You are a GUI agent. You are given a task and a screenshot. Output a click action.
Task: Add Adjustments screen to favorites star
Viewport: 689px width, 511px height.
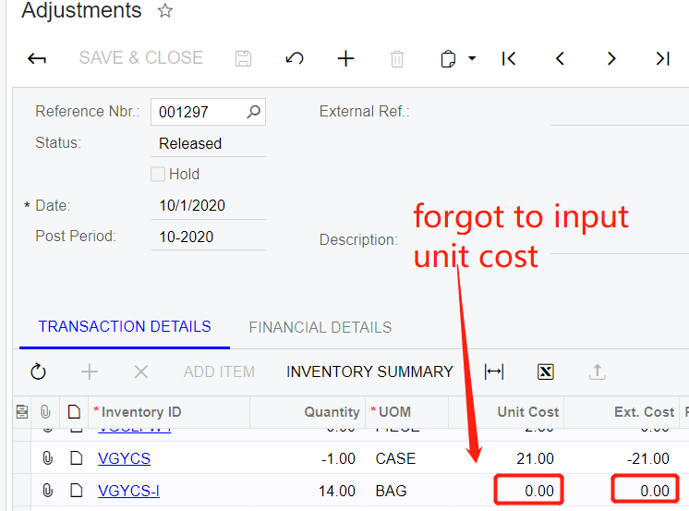click(x=165, y=10)
